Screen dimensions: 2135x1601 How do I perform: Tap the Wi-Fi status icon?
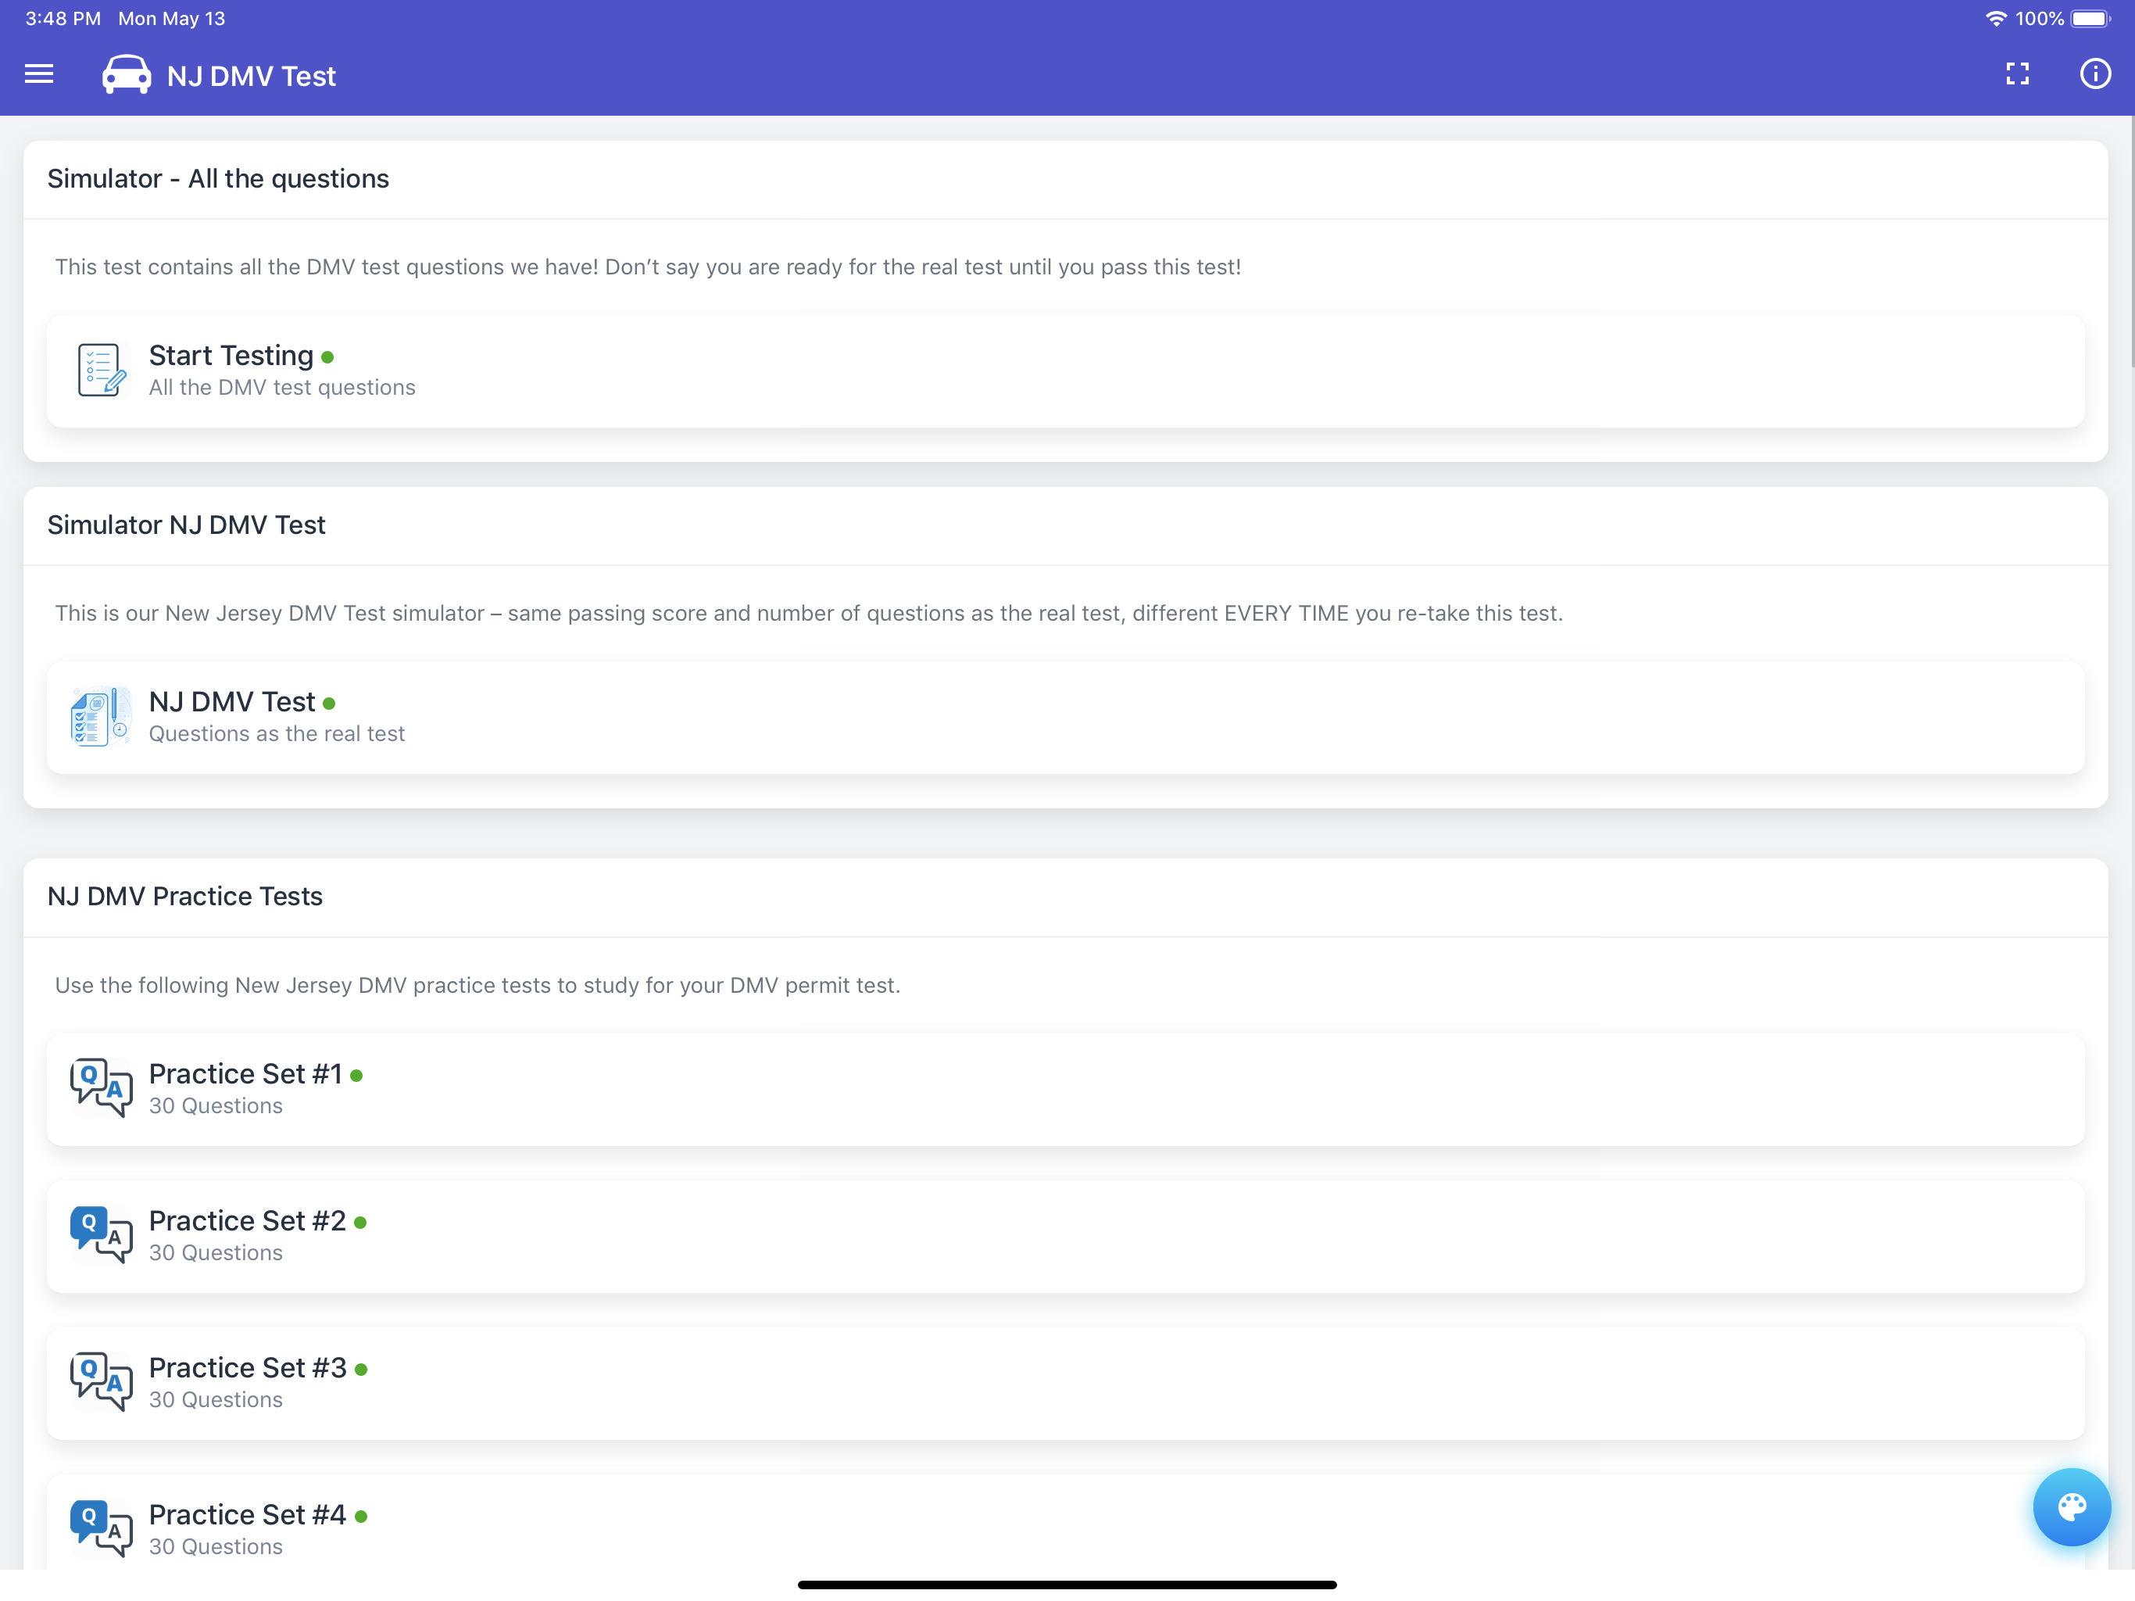click(x=1995, y=18)
